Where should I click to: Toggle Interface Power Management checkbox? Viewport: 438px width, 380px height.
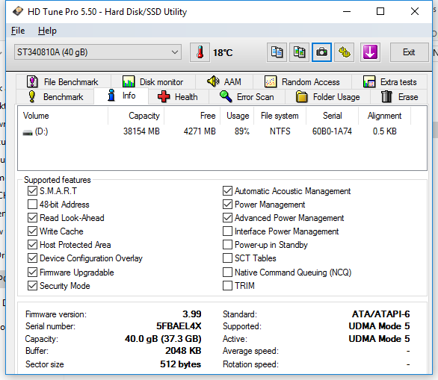(227, 231)
